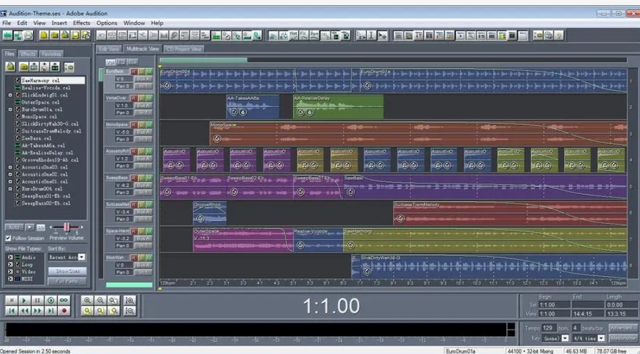Click the CD Project View disc toolbar icon
The image size is (640, 354).
pos(28,36)
